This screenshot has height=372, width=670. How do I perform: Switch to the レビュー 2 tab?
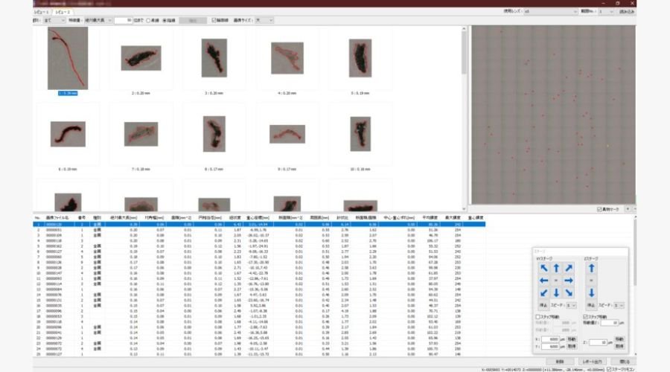click(63, 12)
